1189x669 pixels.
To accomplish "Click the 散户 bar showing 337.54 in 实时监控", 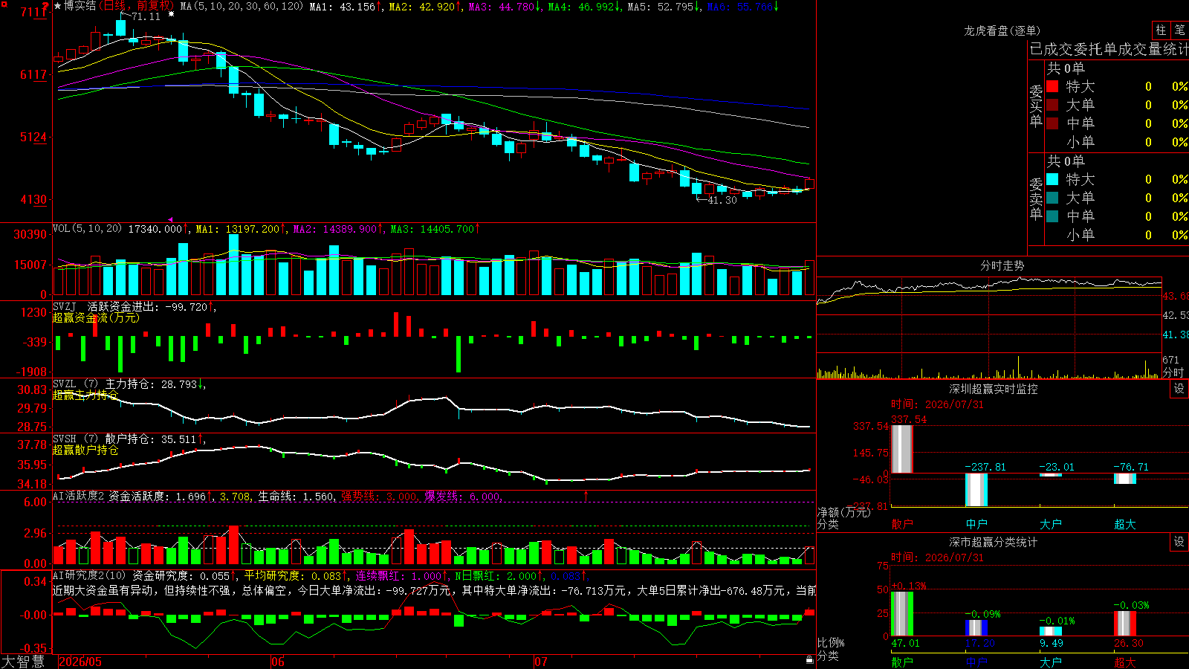I will pyautogui.click(x=901, y=449).
